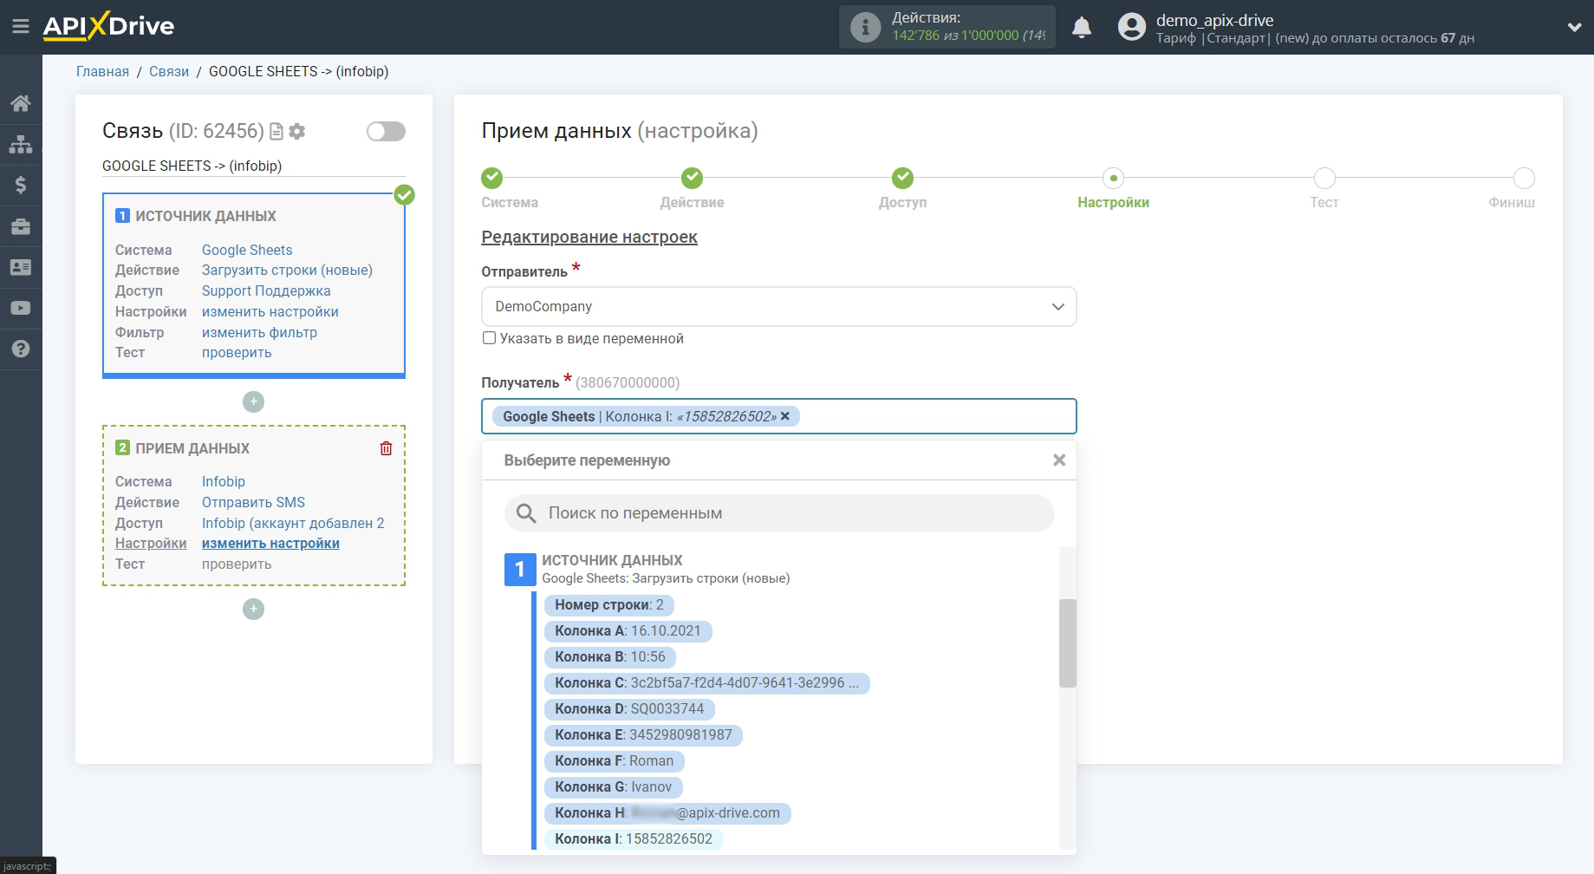Select variable 'Колонка A: 16.10.2021'
The height and width of the screenshot is (874, 1594).
tap(628, 630)
